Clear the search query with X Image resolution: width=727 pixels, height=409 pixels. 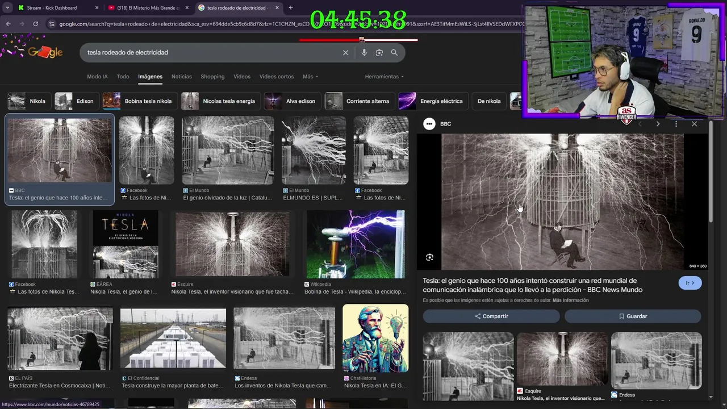pos(345,52)
